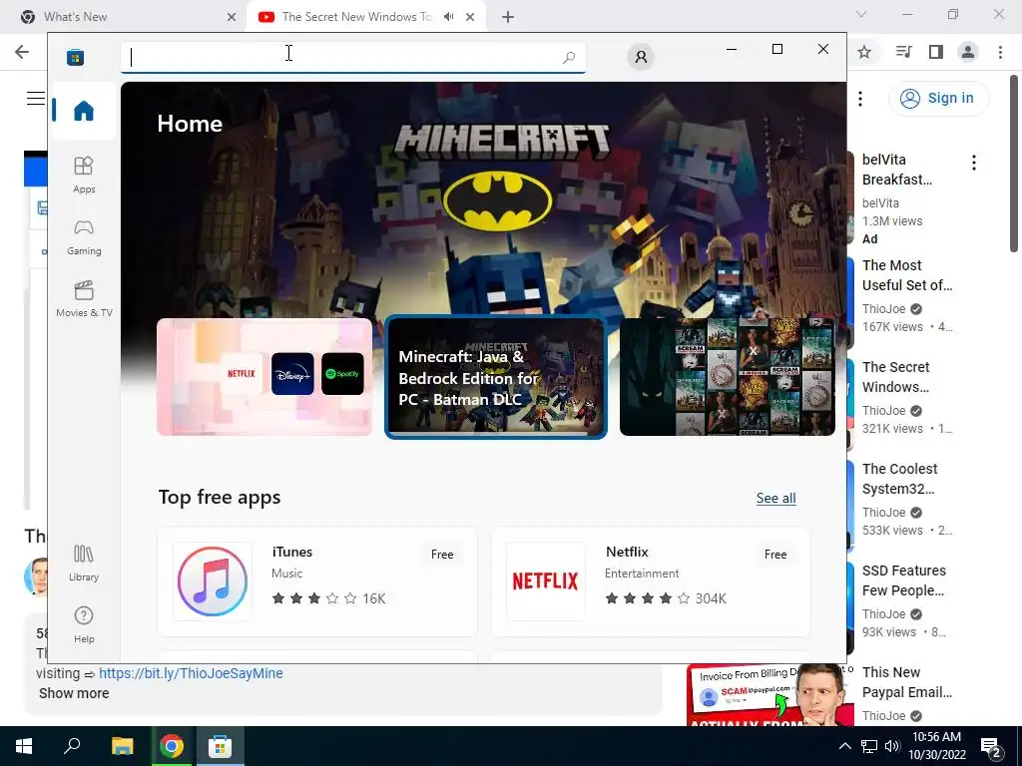Open taskbar clock showing 10:56 AM
Screen dimensions: 1022x766
[936, 746]
